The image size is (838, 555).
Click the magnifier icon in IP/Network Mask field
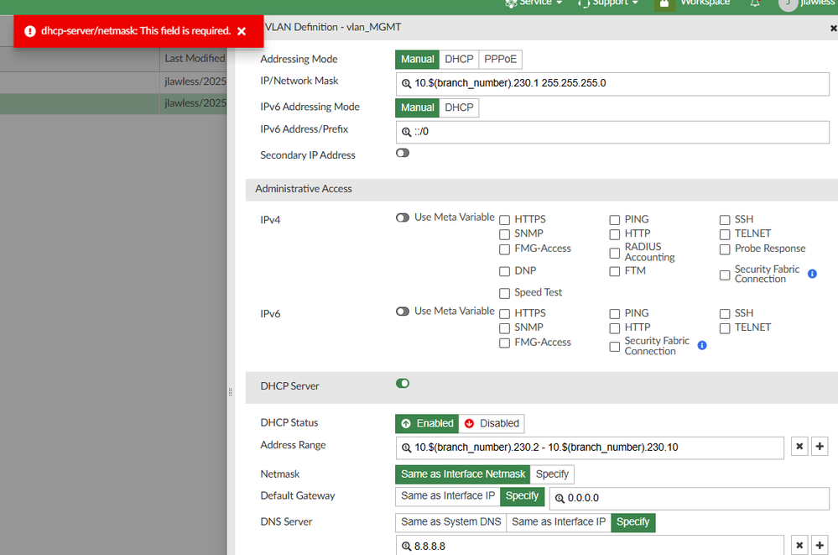coord(406,83)
